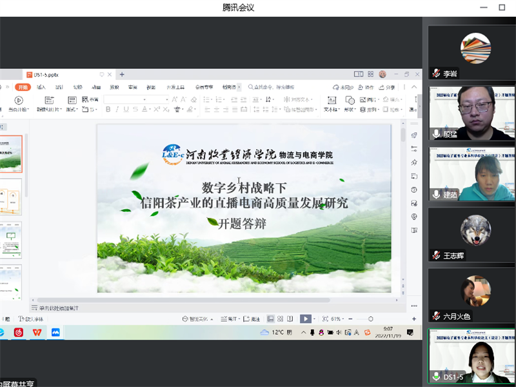516x387 pixels.
Task: Expand the slideshow options arrow beside play
Action: tap(315, 319)
